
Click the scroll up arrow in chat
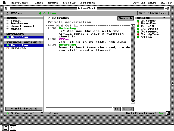tap(133, 26)
